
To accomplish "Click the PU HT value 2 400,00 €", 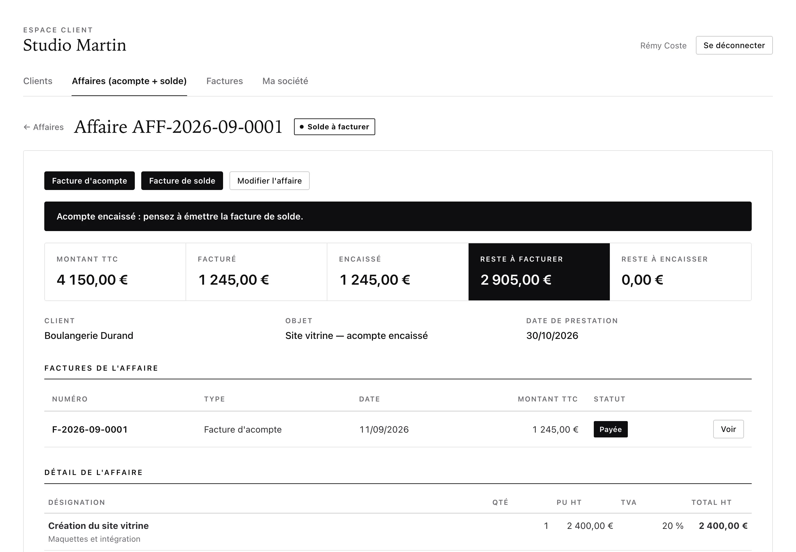I will coord(590,526).
